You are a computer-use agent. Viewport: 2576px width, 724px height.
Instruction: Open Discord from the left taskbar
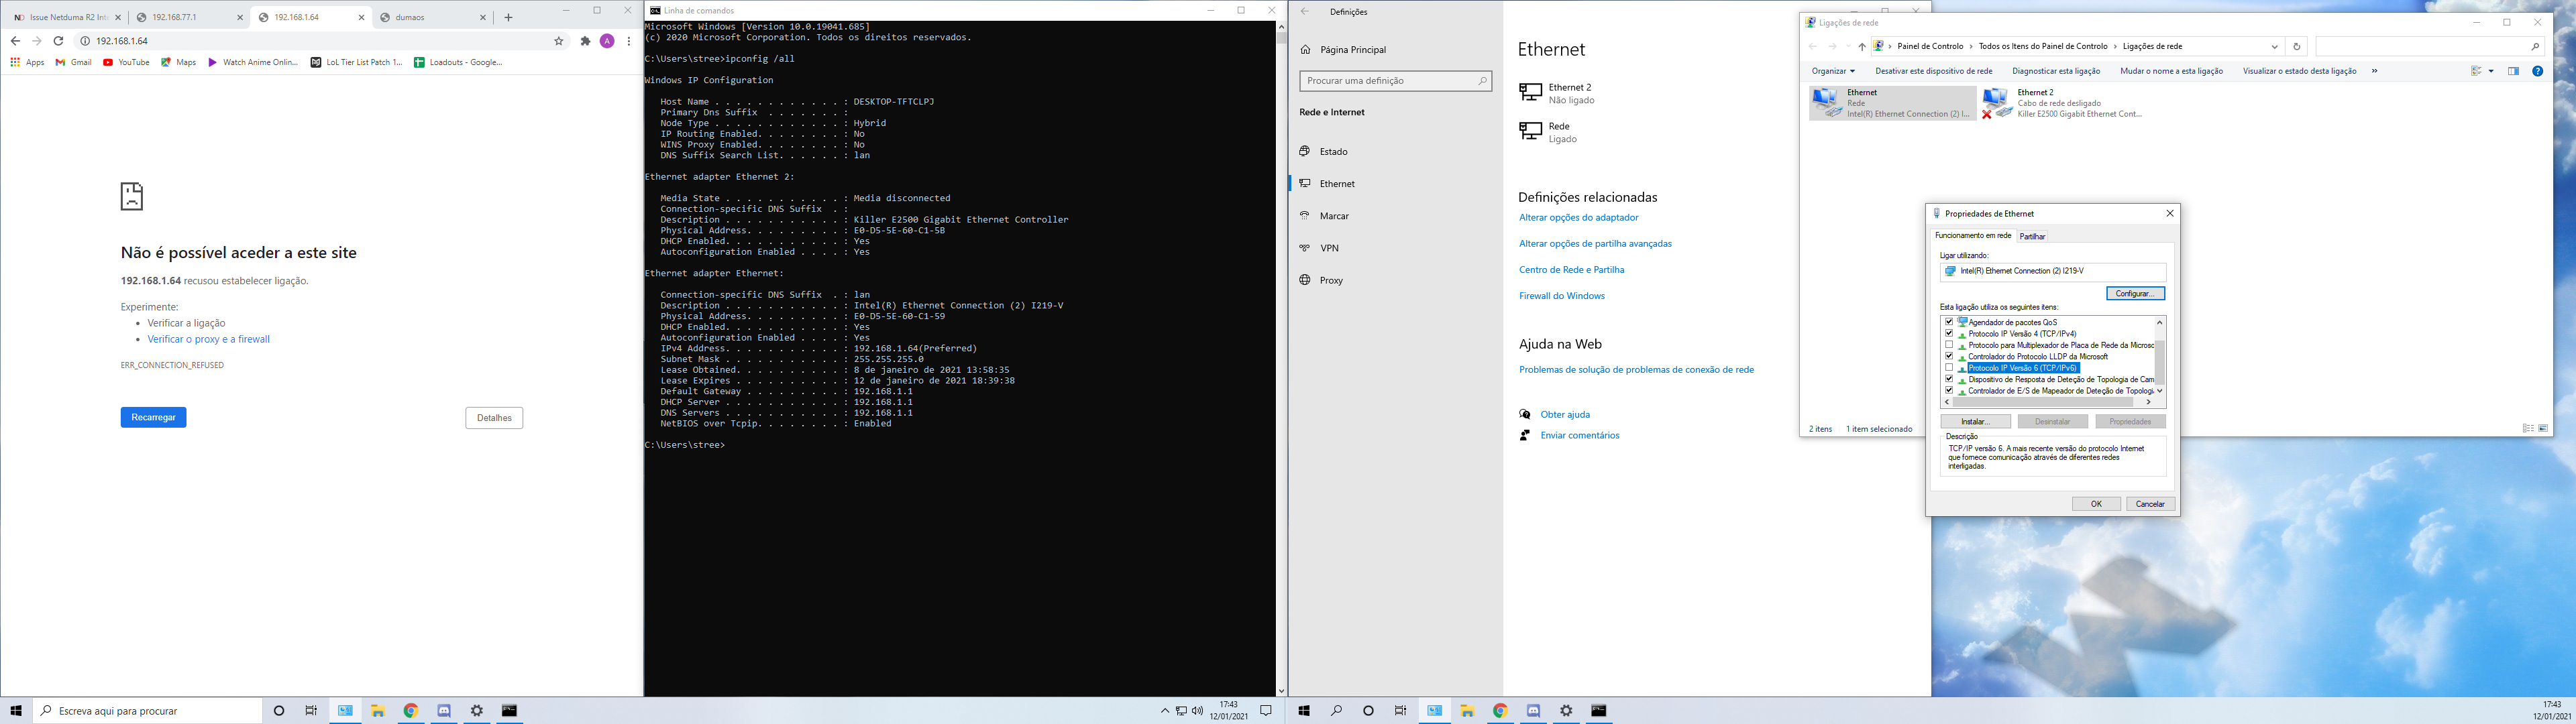click(444, 711)
